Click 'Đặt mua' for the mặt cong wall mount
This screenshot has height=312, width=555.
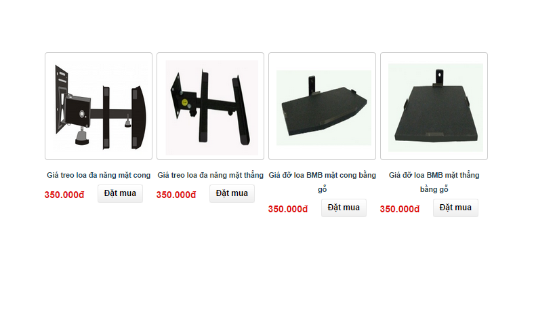click(x=120, y=193)
